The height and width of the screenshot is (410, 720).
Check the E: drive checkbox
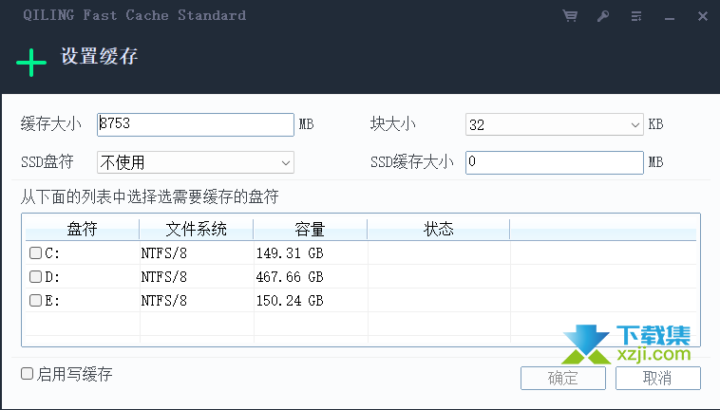(x=35, y=301)
